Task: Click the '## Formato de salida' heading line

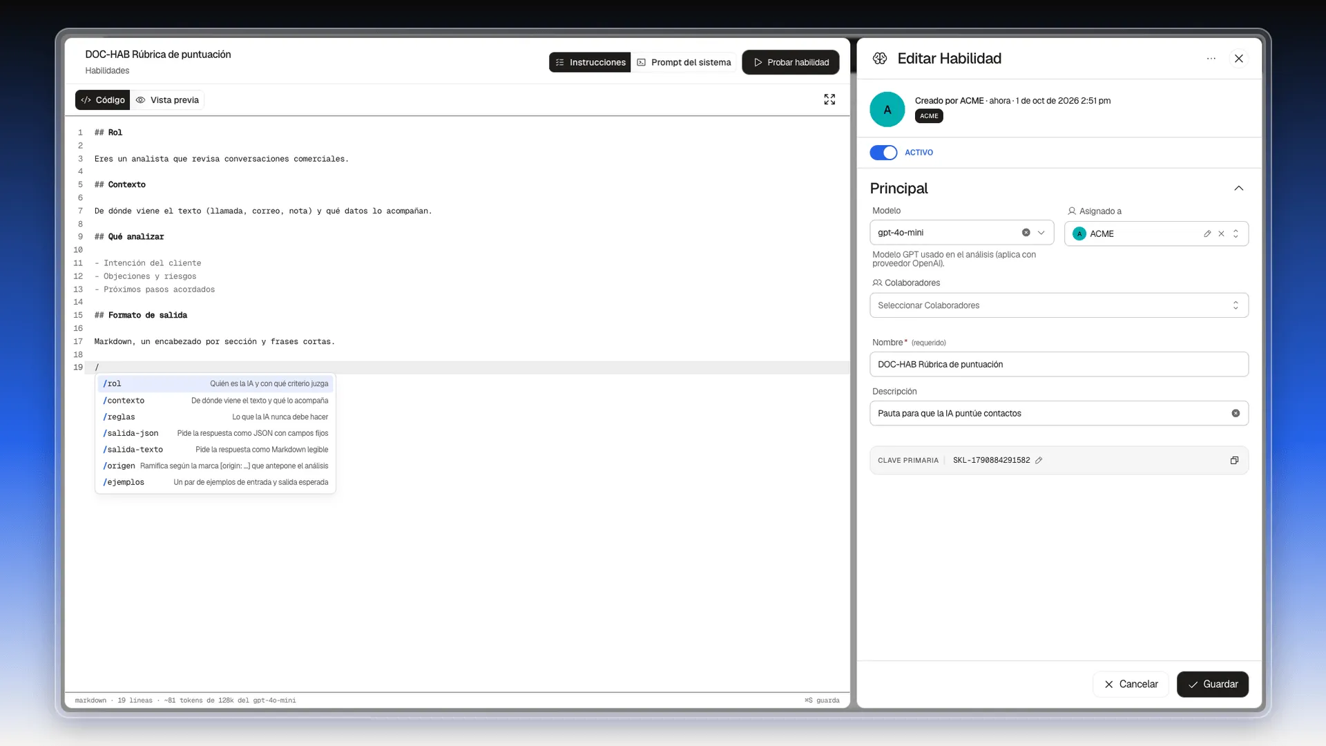Action: pos(141,315)
